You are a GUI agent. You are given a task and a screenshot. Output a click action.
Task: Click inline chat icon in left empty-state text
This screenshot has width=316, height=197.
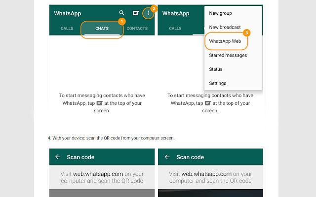100,103
